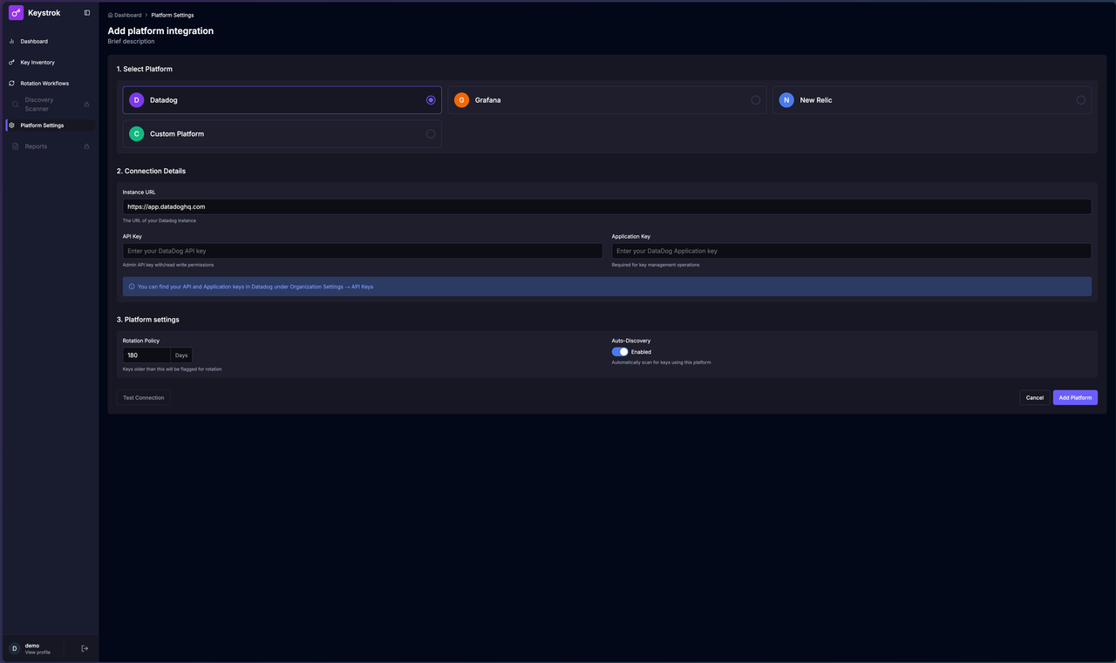This screenshot has width=1116, height=663.
Task: Focus the Instance URL field
Action: 607,206
